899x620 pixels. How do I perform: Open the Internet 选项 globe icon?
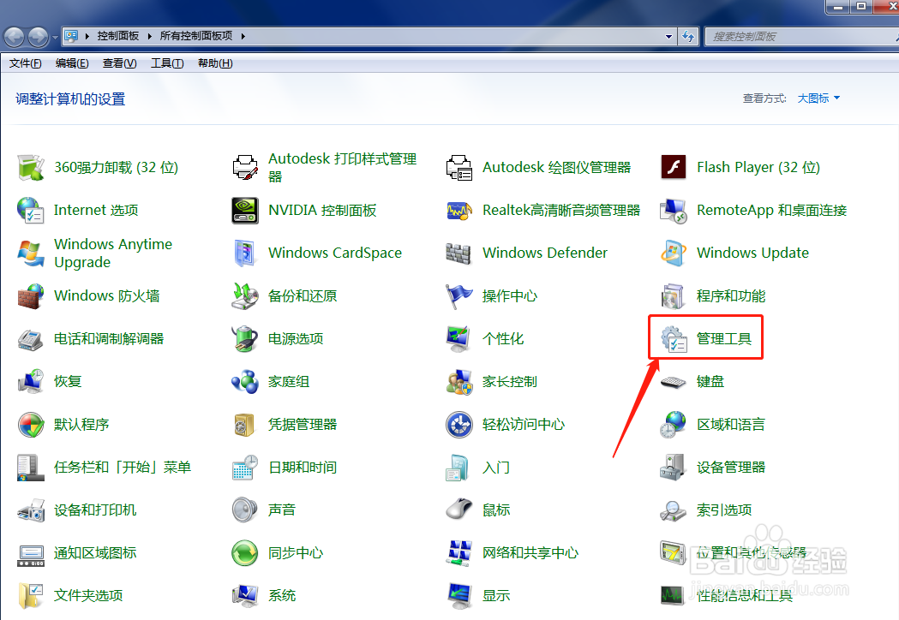click(x=31, y=211)
